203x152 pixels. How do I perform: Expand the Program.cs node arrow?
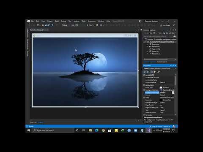click(x=147, y=54)
